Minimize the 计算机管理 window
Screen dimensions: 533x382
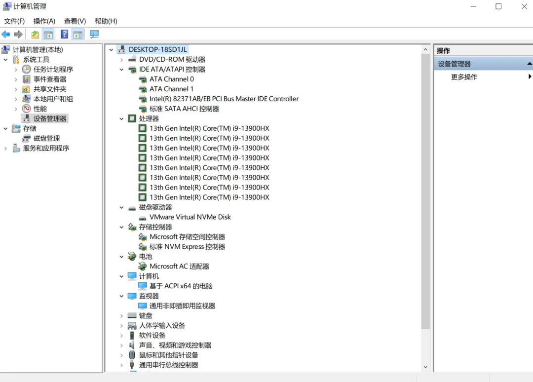(473, 6)
